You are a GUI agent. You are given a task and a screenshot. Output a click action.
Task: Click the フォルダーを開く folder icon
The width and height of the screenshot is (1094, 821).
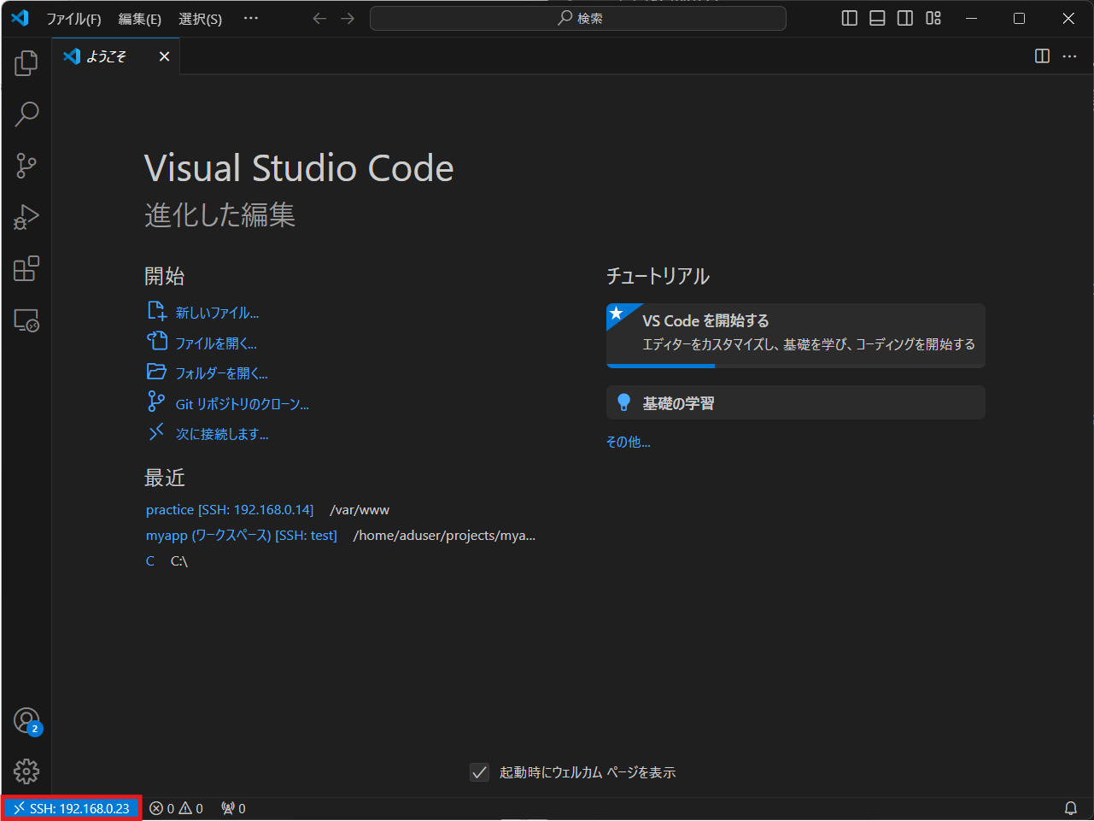click(156, 372)
